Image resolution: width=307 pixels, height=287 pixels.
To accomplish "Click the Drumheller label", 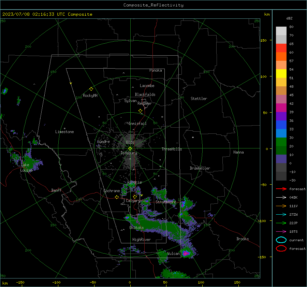I will [x=200, y=168].
